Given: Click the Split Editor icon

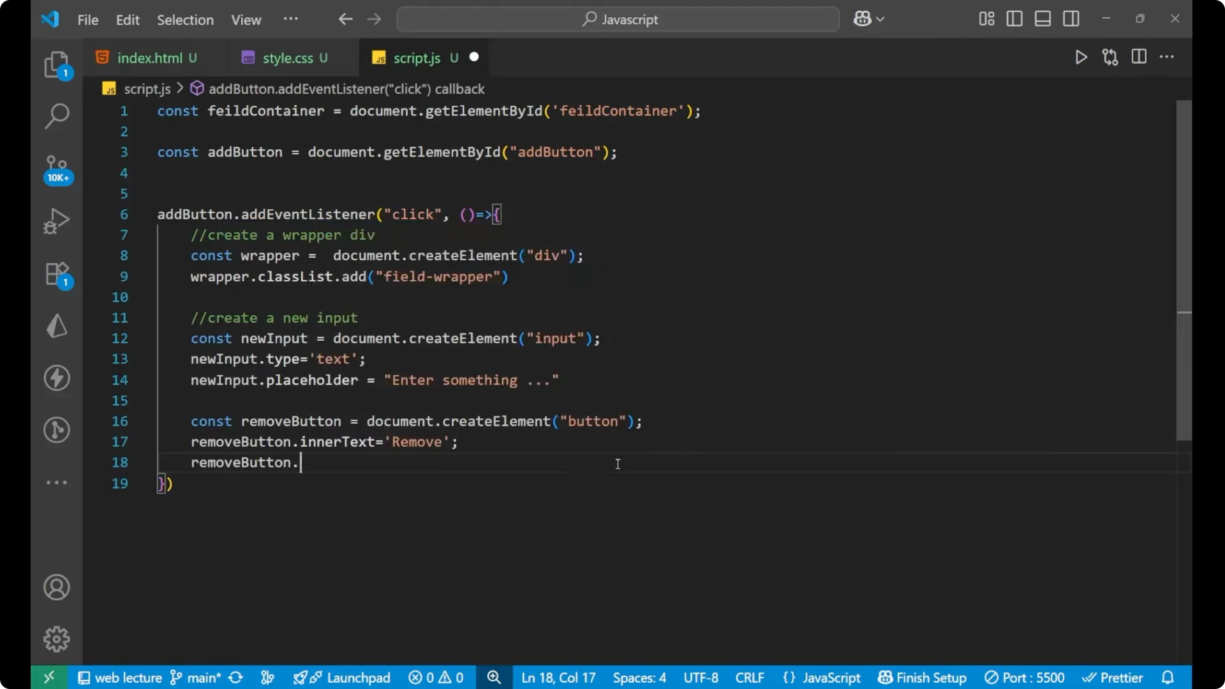Looking at the screenshot, I should point(1139,57).
